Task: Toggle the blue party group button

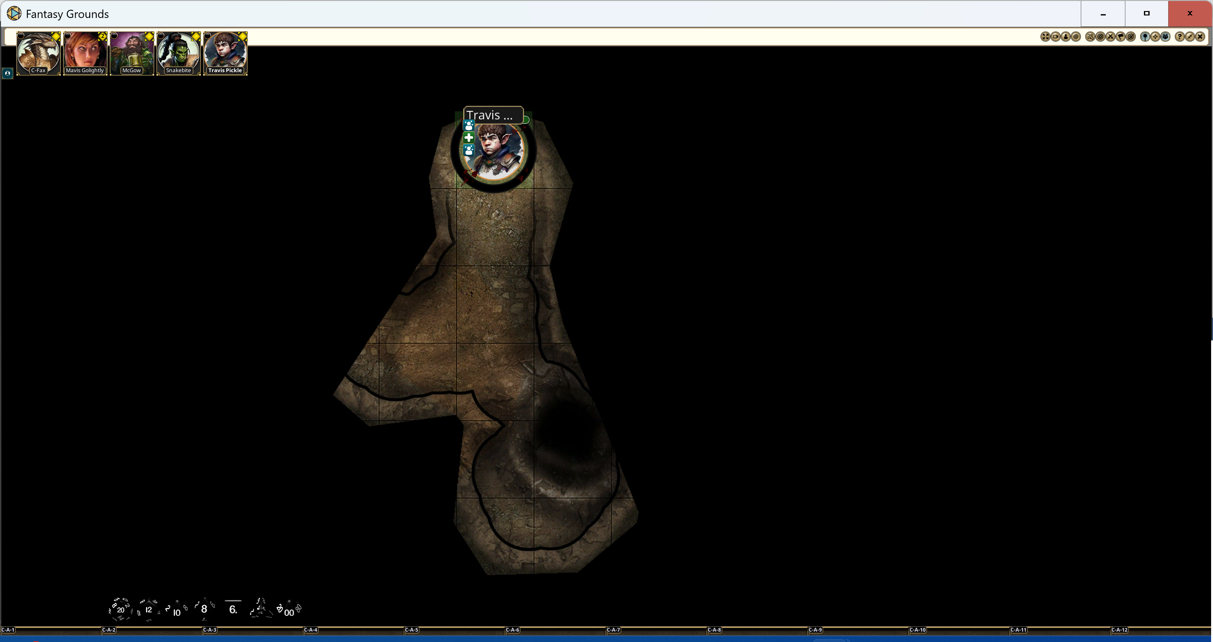Action: click(1165, 37)
